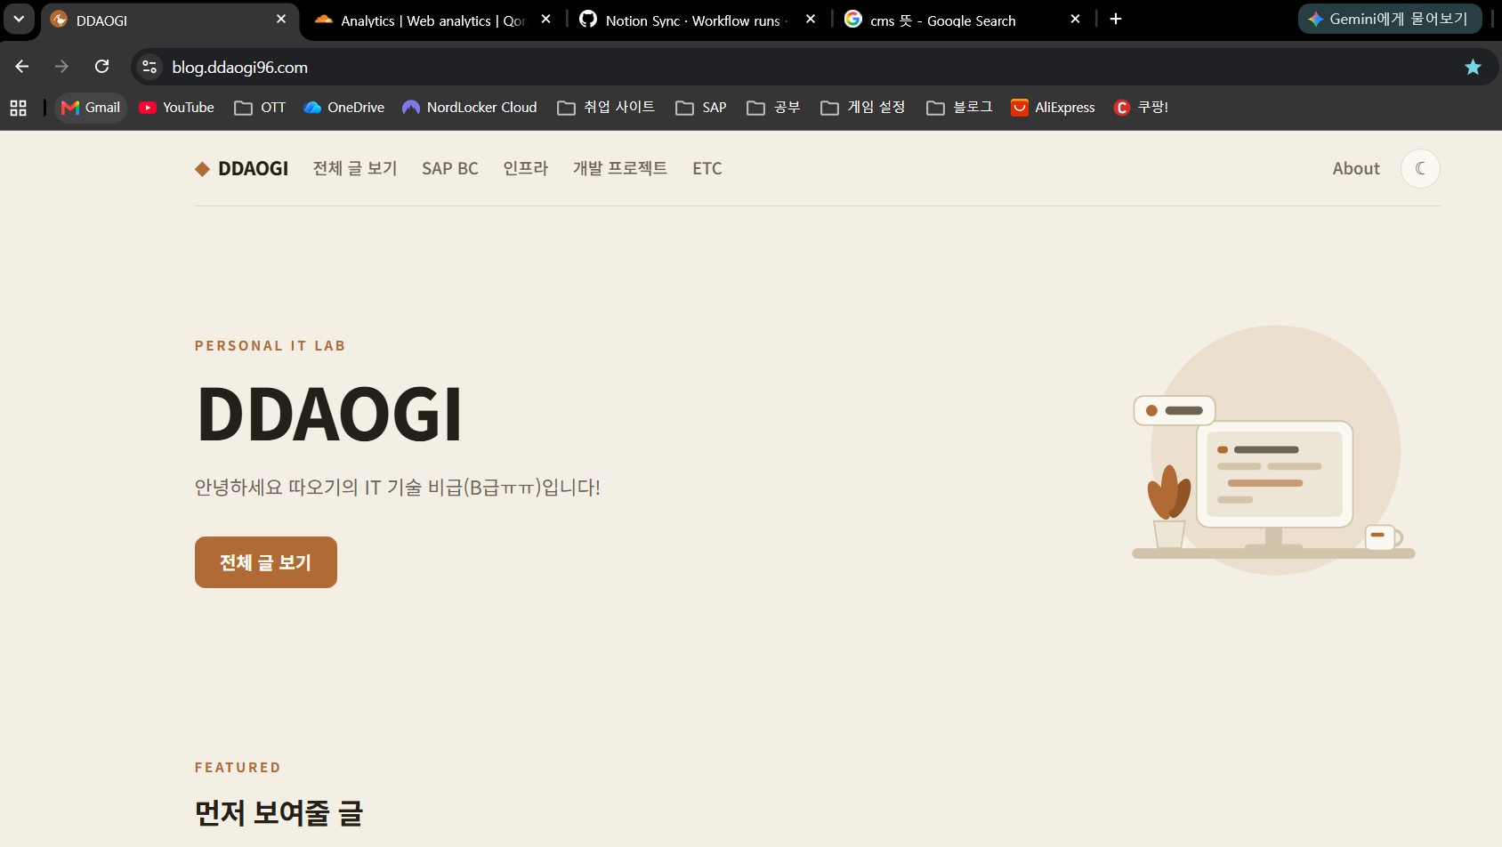Go back with the back arrow
1502x847 pixels.
point(22,67)
